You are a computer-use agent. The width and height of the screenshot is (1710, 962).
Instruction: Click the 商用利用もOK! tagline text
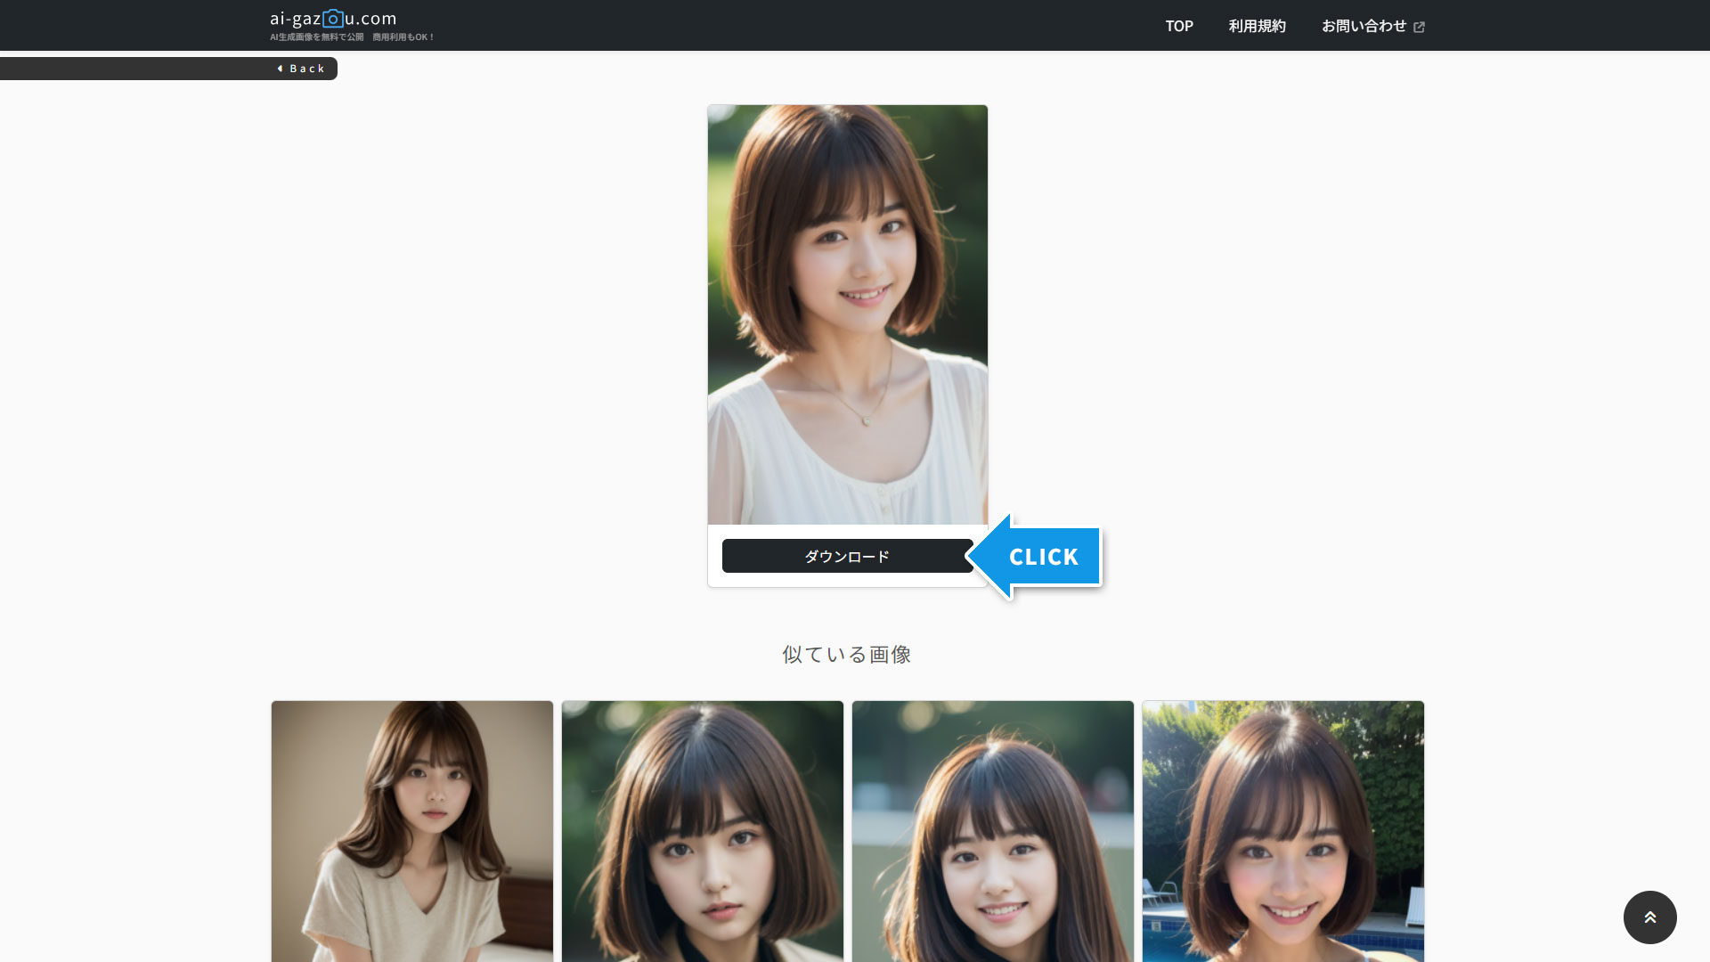click(x=403, y=37)
